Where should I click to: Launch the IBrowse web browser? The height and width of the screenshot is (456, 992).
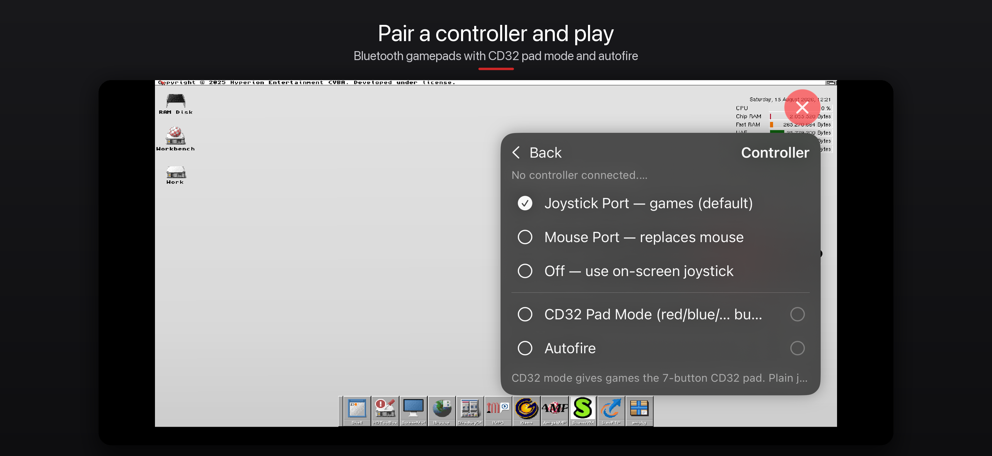441,411
